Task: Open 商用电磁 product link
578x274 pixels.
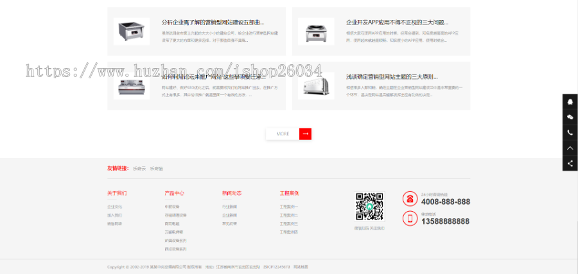Action: [172, 224]
